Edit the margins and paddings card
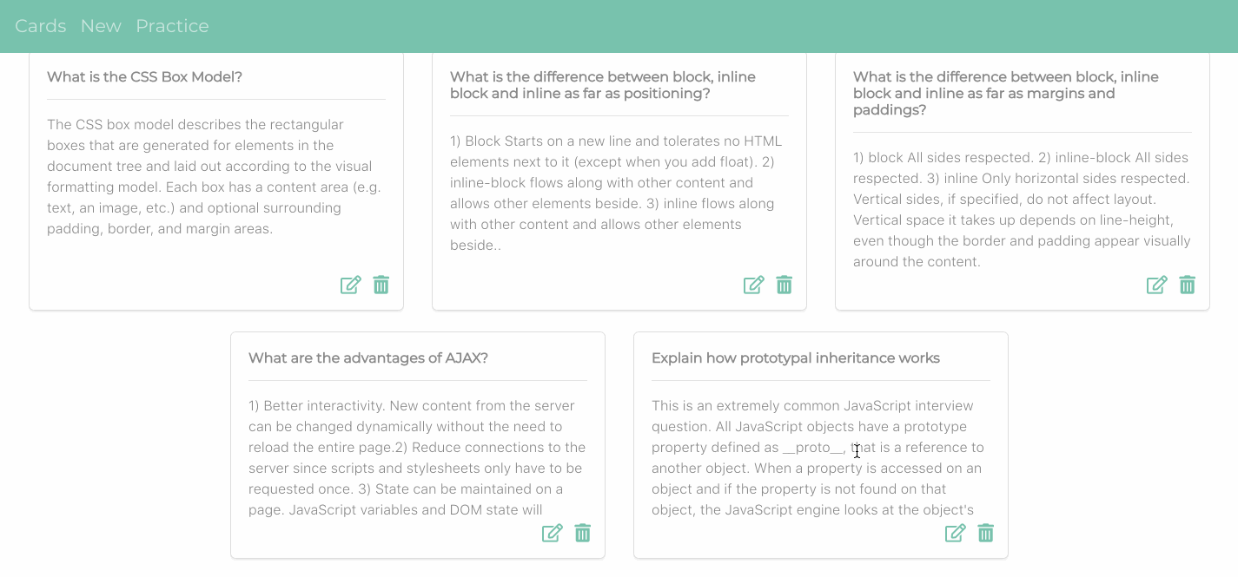This screenshot has width=1238, height=577. pos(1156,285)
